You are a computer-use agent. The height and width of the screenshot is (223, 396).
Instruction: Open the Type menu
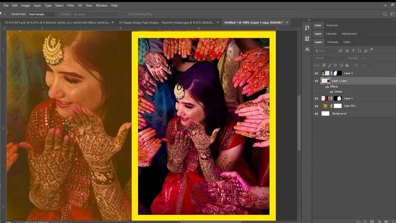tap(48, 6)
